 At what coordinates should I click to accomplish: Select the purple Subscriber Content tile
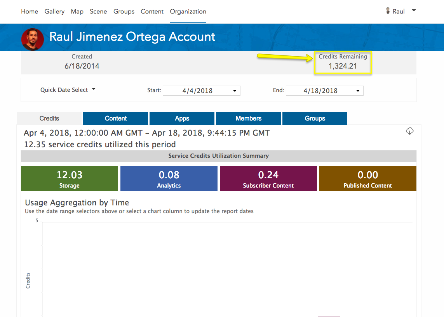(x=268, y=179)
